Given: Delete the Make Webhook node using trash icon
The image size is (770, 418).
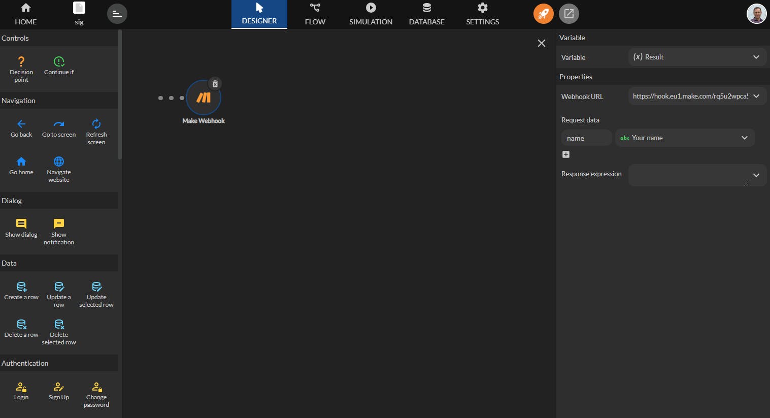Looking at the screenshot, I should click(215, 84).
